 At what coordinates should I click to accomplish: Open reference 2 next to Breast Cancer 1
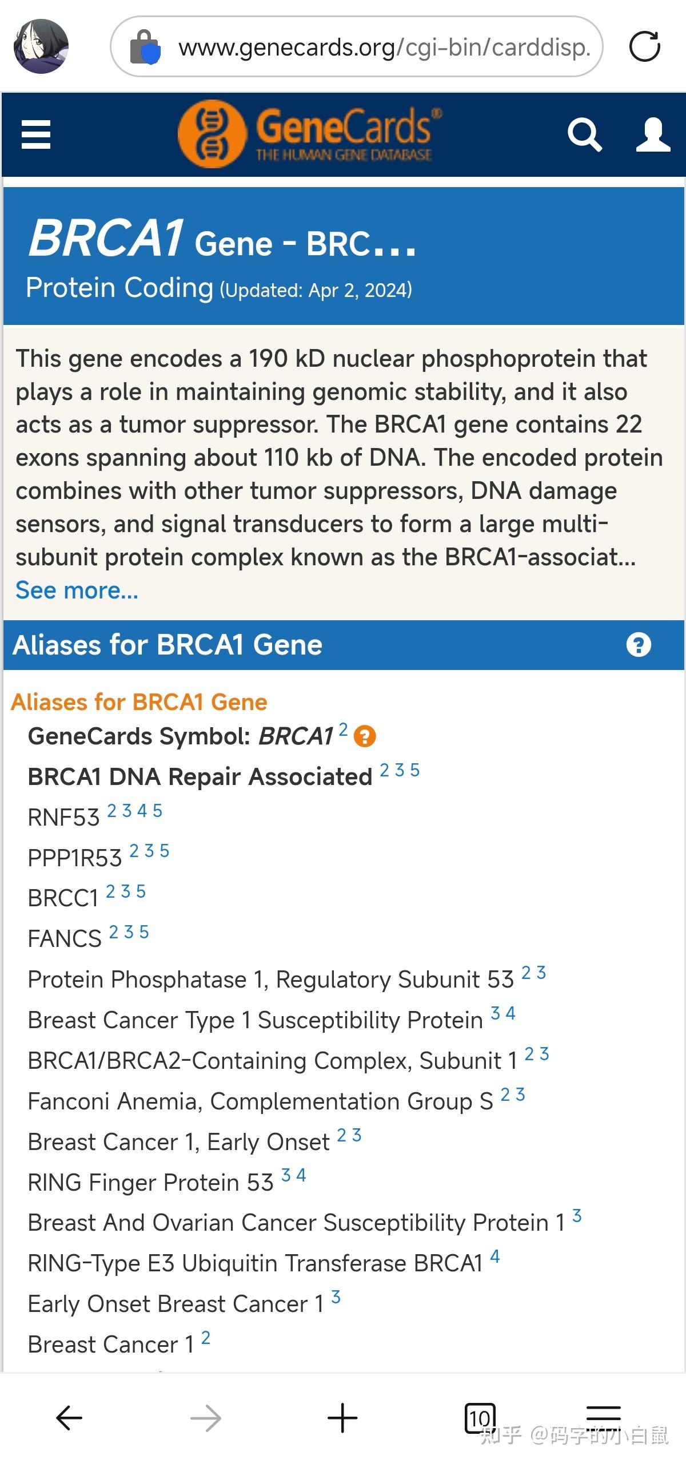click(x=206, y=1338)
